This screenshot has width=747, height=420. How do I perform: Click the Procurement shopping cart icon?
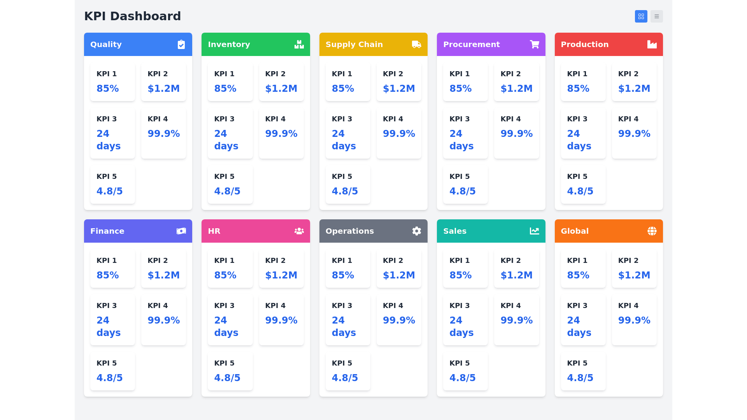pos(534,44)
